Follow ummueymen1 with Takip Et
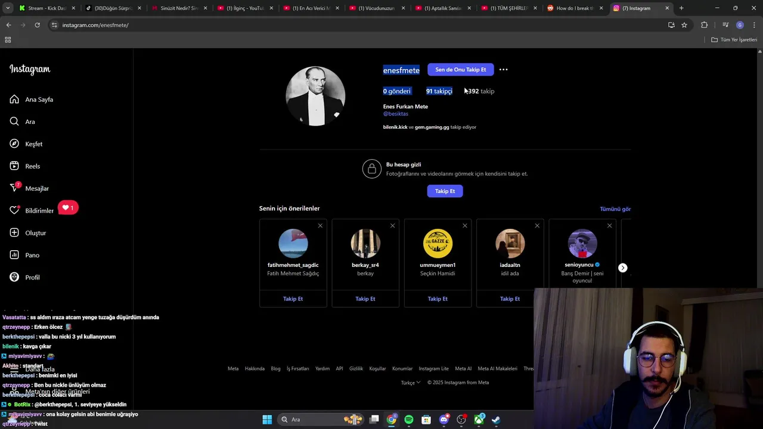This screenshot has height=429, width=763. coord(438,299)
